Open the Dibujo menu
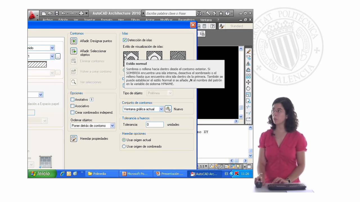Image resolution: width=360 pixels, height=202 pixels. 135,20
